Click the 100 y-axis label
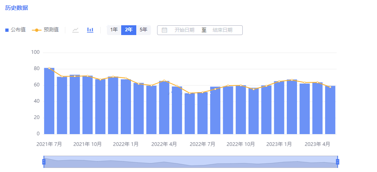The width and height of the screenshot is (377, 172). point(35,52)
